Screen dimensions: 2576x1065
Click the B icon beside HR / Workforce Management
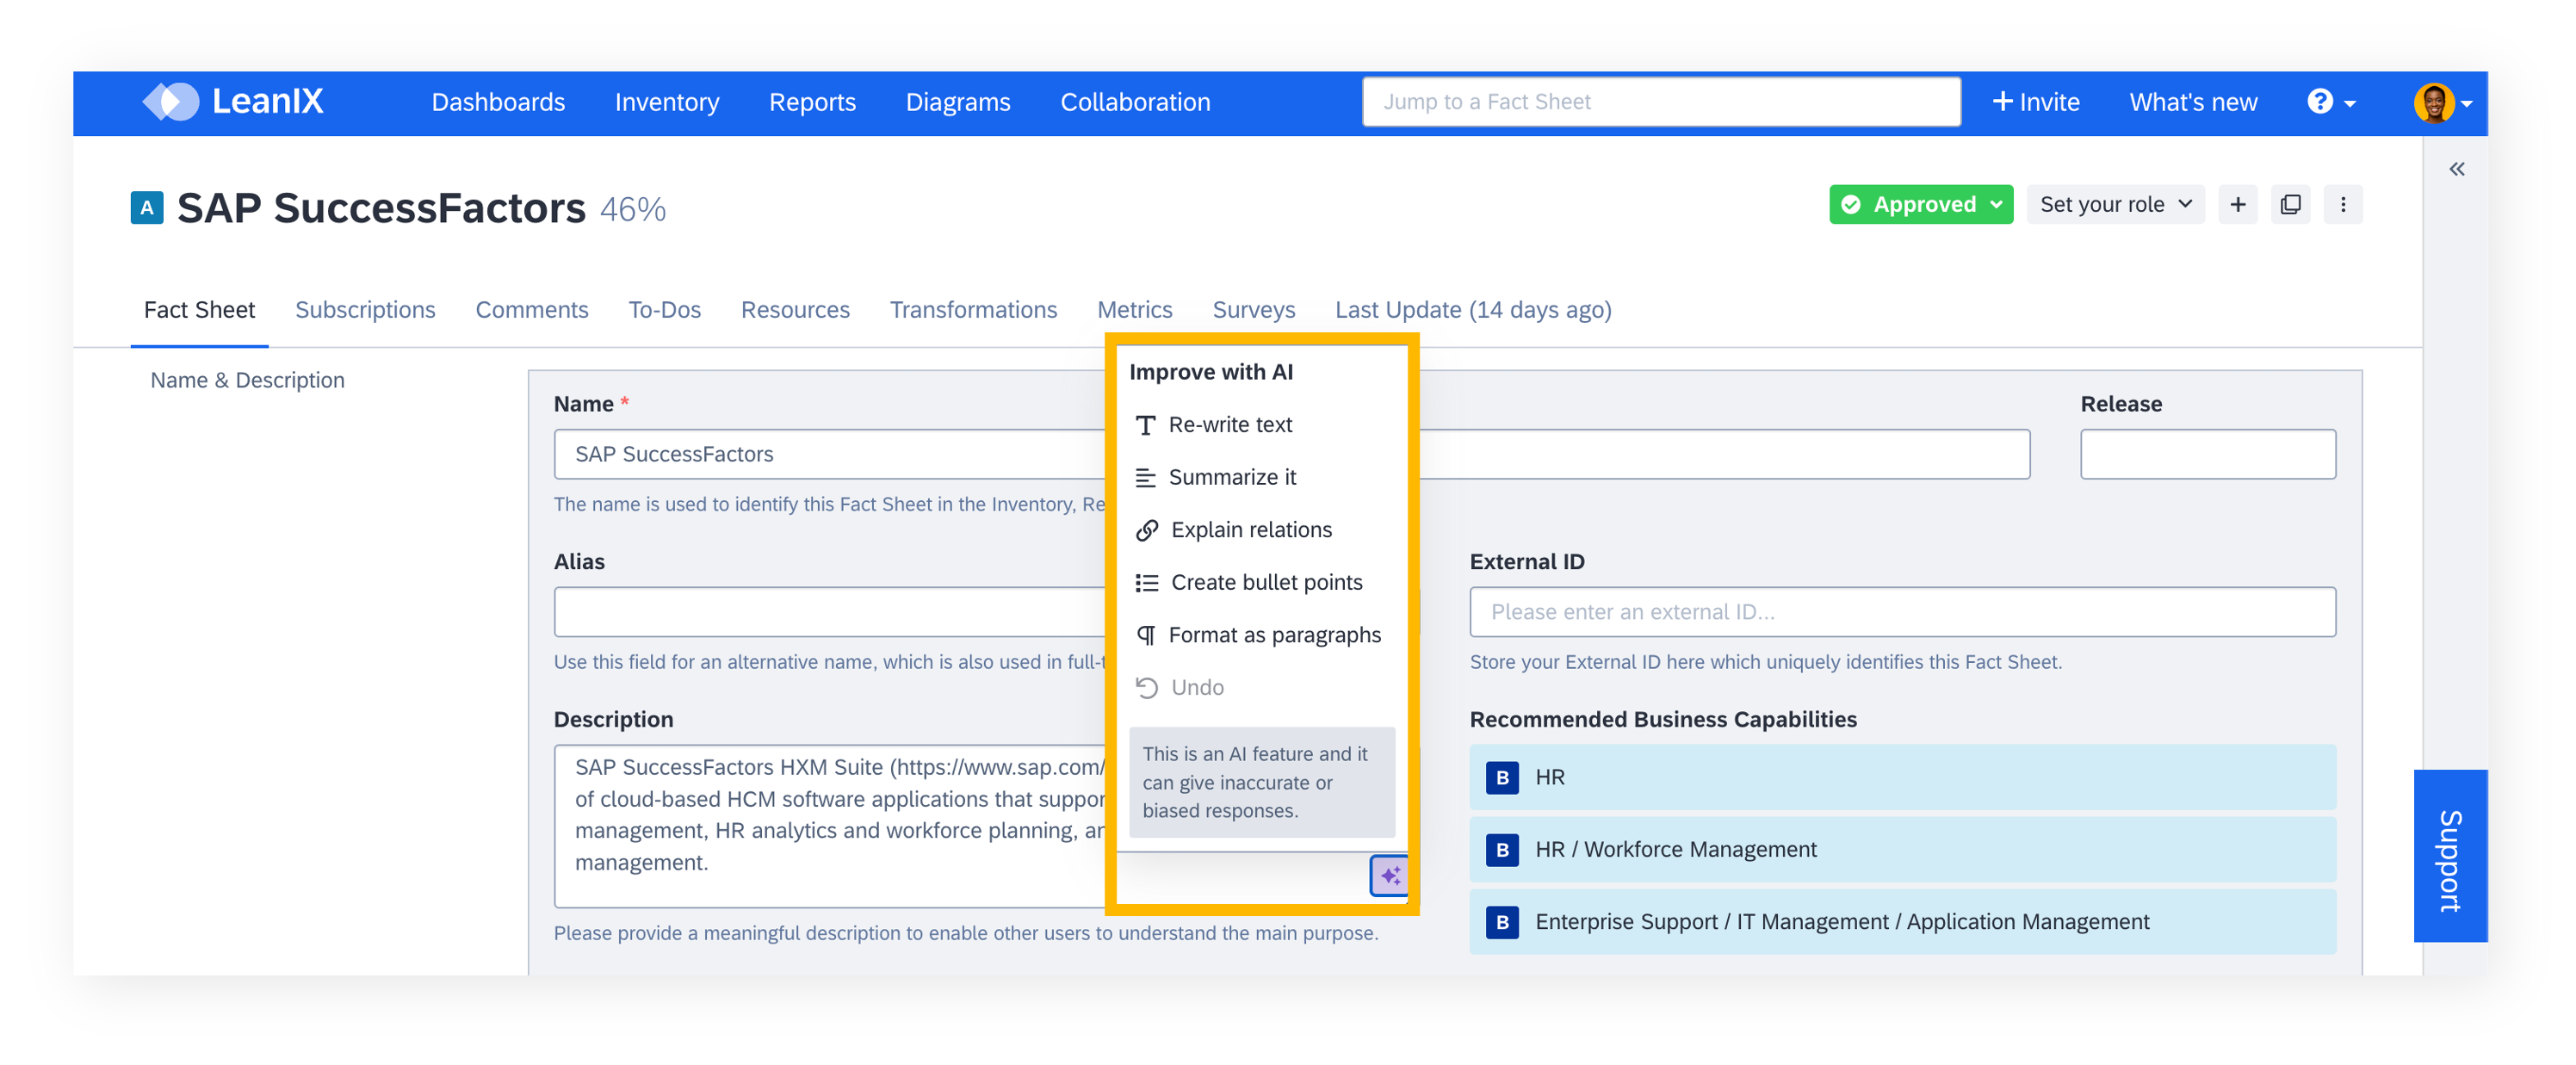[x=1502, y=849]
